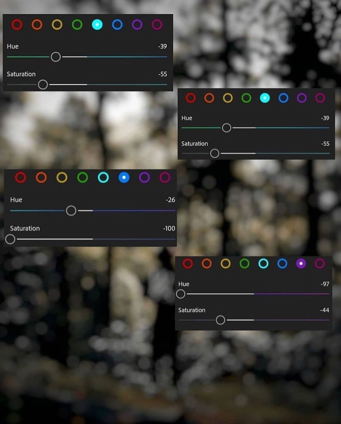
Task: Select the aqua color circle in the Hue -26 panel
Action: click(103, 178)
